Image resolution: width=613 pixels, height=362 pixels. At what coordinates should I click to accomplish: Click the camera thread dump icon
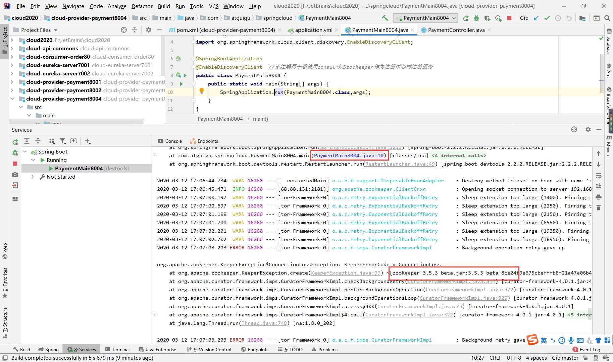(x=15, y=174)
